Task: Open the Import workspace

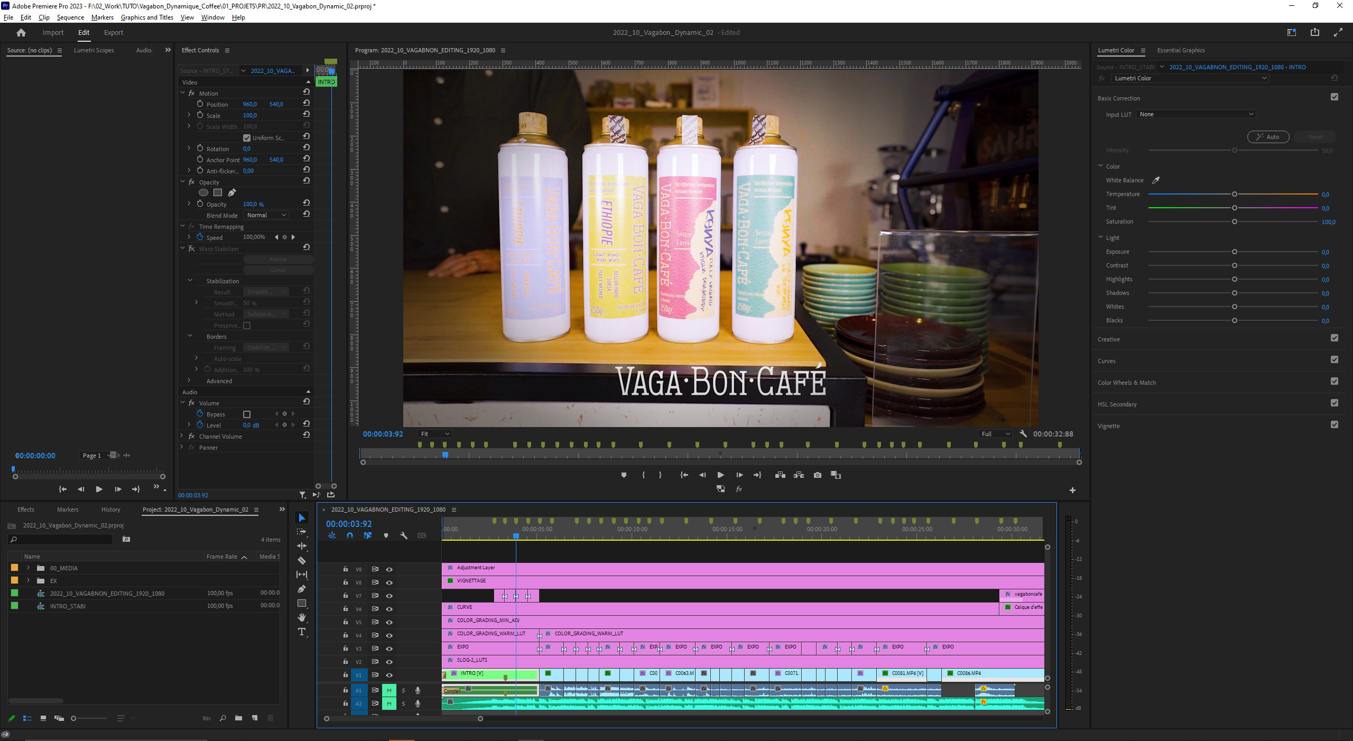Action: [x=53, y=33]
